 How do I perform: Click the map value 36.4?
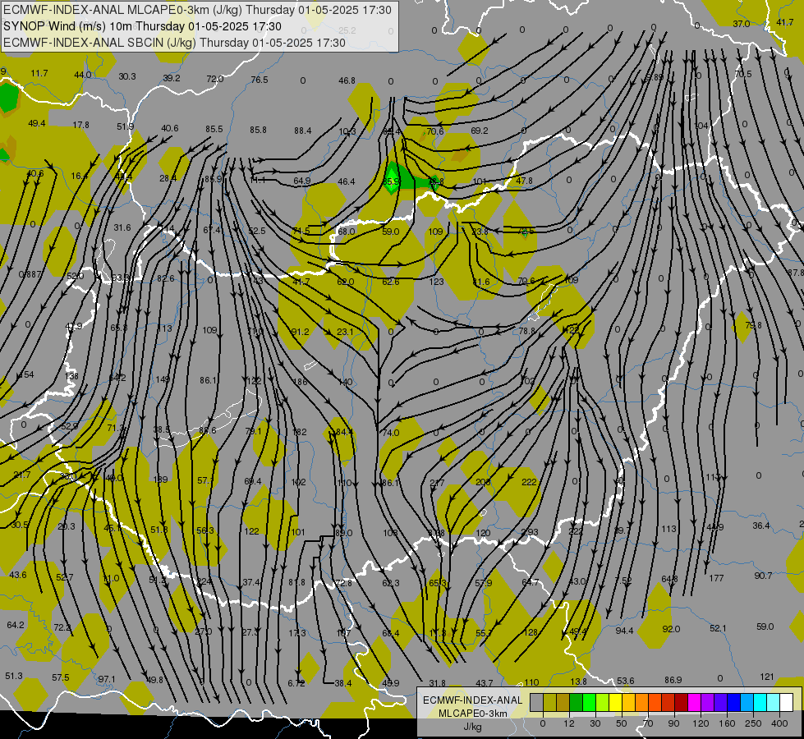pos(761,526)
